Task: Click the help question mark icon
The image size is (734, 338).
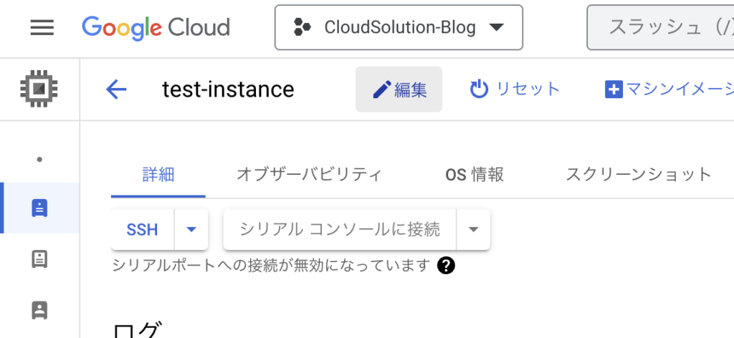Action: (446, 266)
